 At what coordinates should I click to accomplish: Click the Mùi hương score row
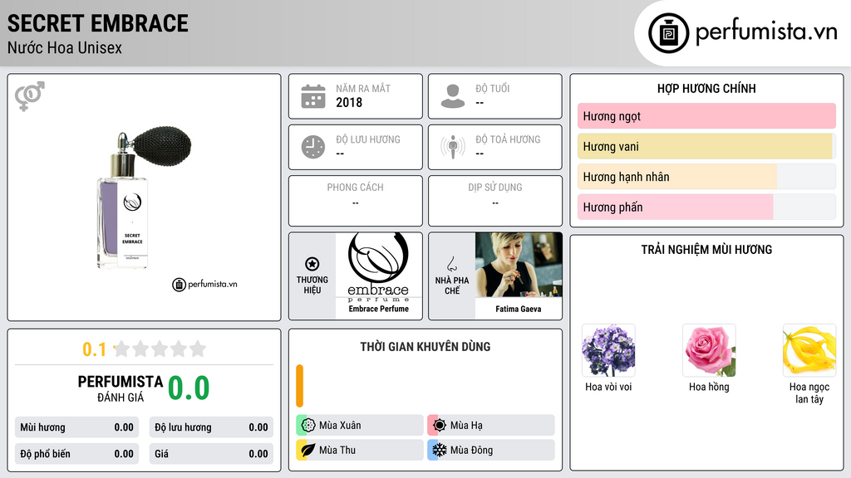pyautogui.click(x=77, y=427)
